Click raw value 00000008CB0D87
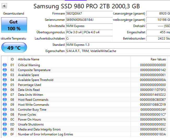Image resolution: width=170 pixels, height=138 pixels. click(153, 100)
